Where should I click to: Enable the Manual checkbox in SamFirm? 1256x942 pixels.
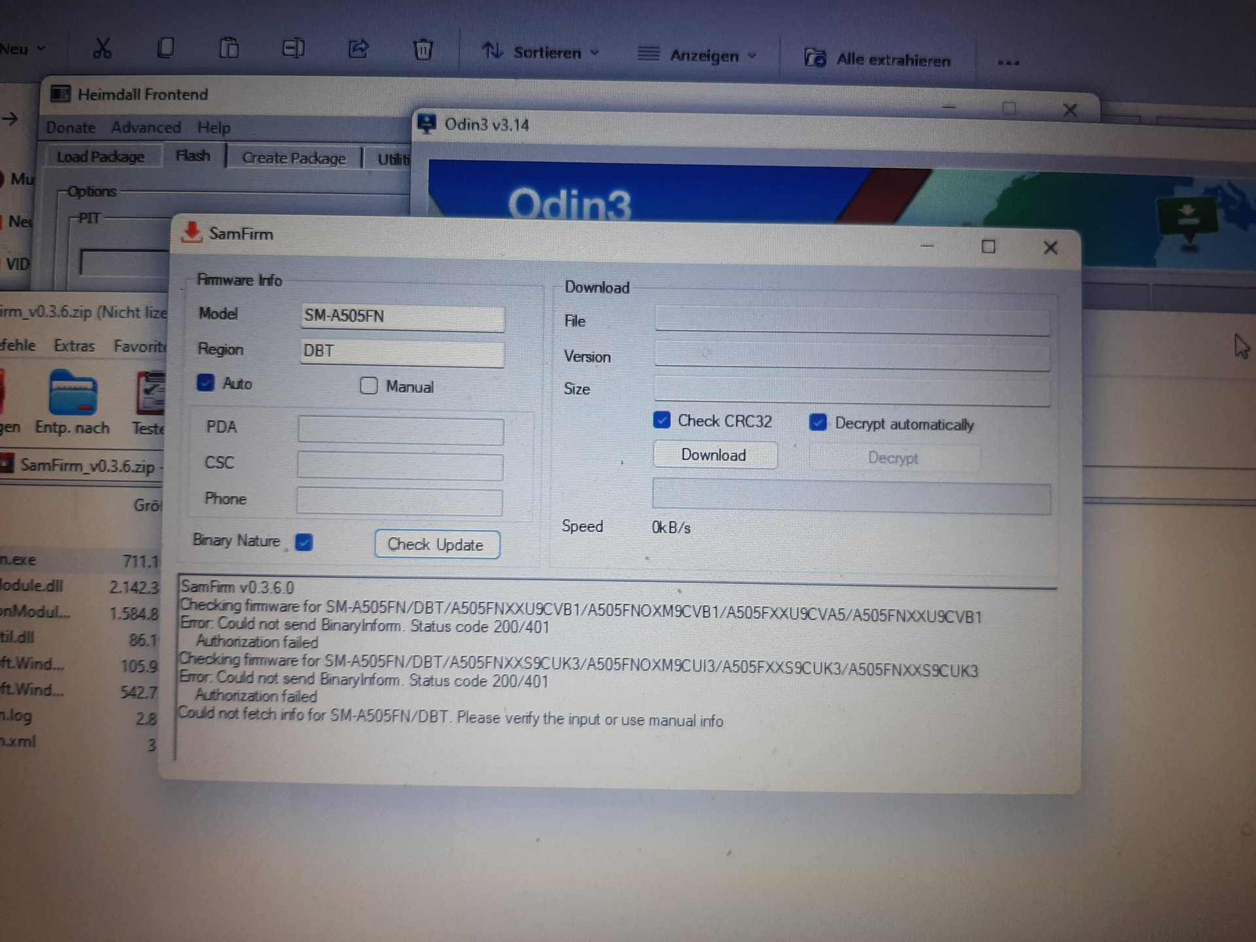(x=369, y=386)
